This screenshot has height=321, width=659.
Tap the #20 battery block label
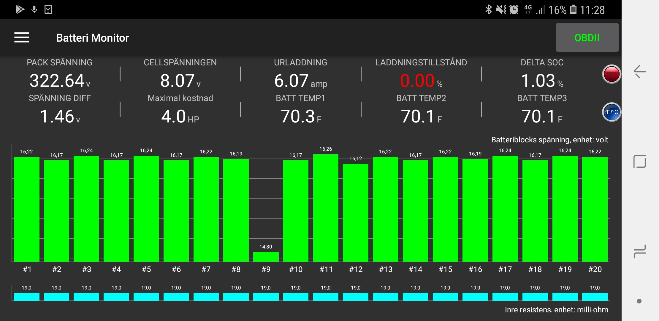(x=595, y=269)
